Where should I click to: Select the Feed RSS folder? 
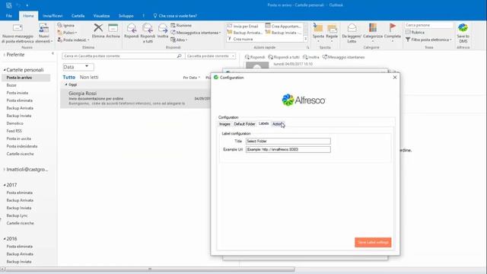pyautogui.click(x=14, y=131)
